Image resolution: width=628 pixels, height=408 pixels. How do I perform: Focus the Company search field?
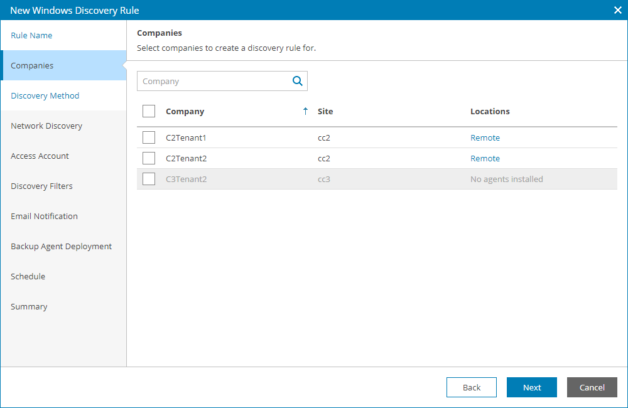pyautogui.click(x=214, y=81)
